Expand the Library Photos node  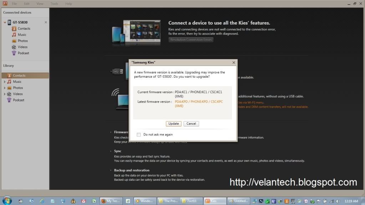coord(4,88)
